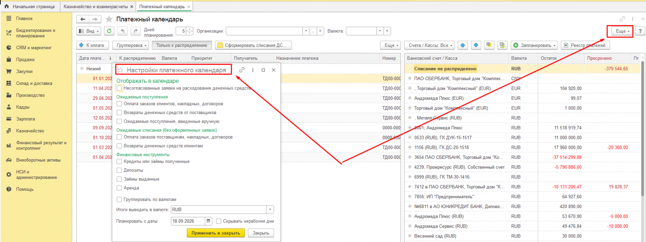646x242 pixels.
Task: Click the undo arrow in the calendar toolbar
Action: pyautogui.click(x=123, y=31)
